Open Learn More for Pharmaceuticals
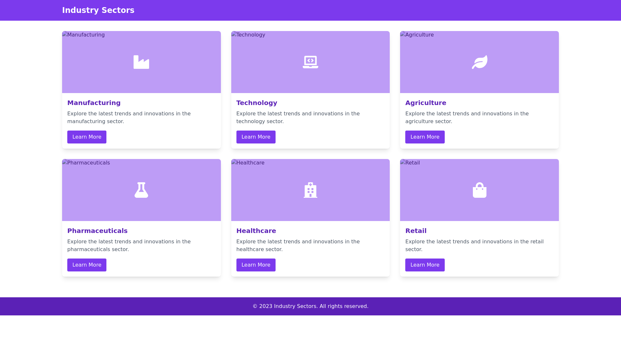Screen dimensions: 621x349 (87, 265)
